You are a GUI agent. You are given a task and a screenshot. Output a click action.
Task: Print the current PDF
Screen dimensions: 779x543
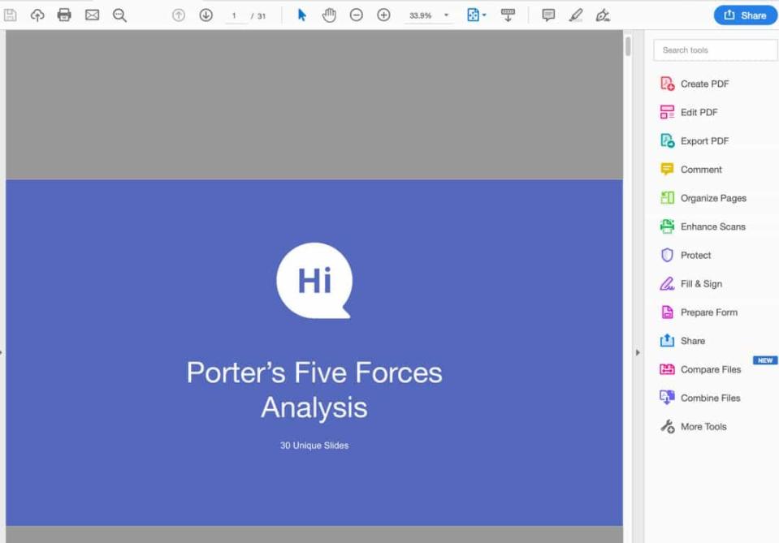point(64,14)
